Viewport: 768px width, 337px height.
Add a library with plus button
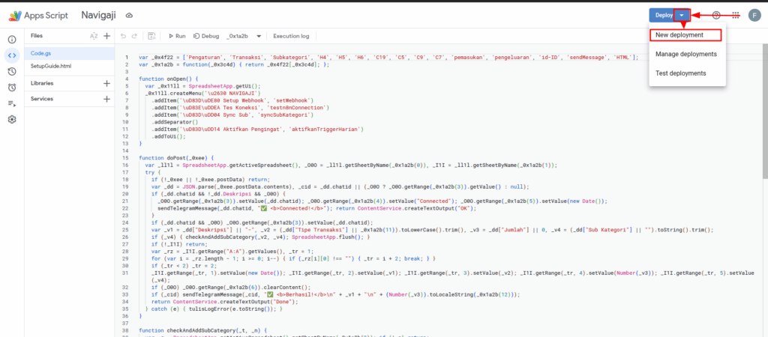pos(106,83)
